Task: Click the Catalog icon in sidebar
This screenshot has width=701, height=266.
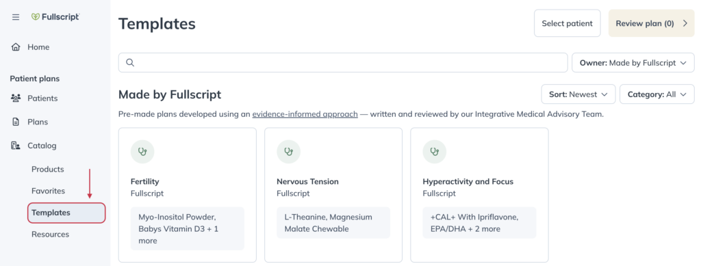Action: [16, 146]
